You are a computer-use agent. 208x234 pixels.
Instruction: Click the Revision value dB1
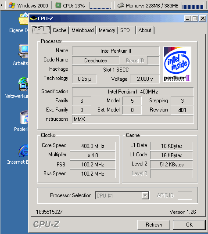click(x=182, y=110)
